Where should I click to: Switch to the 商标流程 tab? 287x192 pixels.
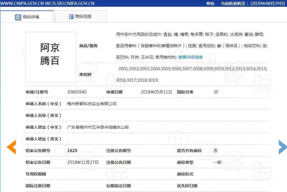click(80, 16)
